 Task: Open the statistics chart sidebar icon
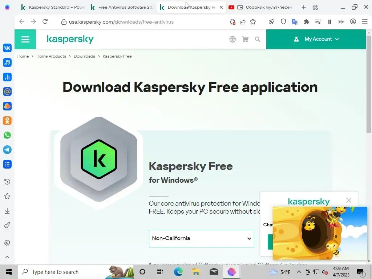tap(7, 77)
